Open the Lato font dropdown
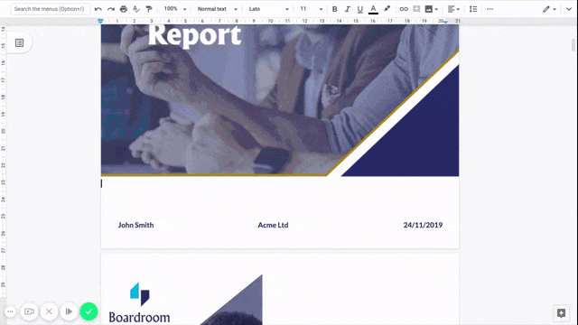 click(x=268, y=9)
